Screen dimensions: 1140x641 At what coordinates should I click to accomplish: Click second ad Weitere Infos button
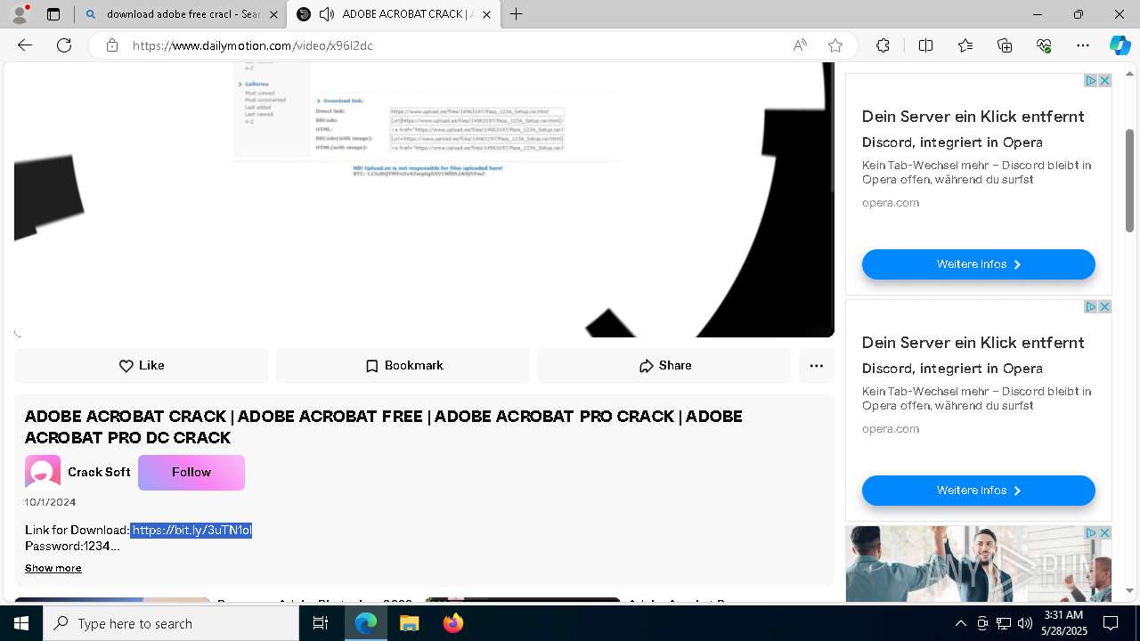coord(978,491)
